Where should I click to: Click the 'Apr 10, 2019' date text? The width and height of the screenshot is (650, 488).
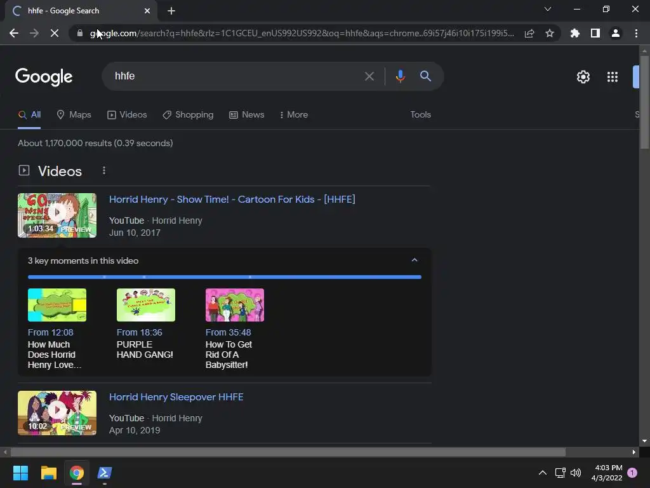135,430
